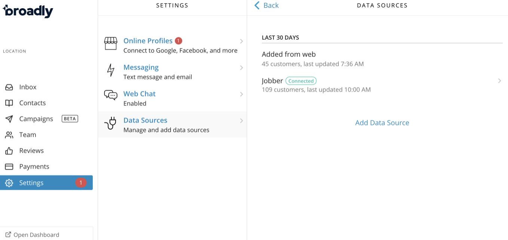Open Campaigns via the paper plane icon
This screenshot has height=240, width=508.
[9, 119]
